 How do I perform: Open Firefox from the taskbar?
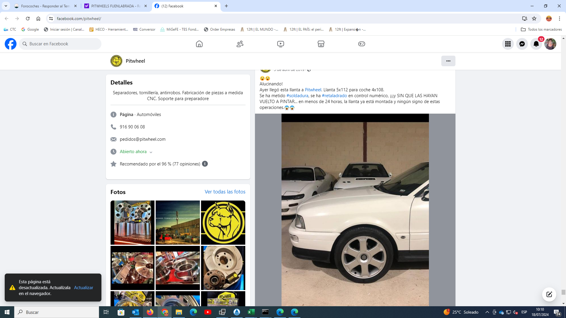[x=150, y=312]
